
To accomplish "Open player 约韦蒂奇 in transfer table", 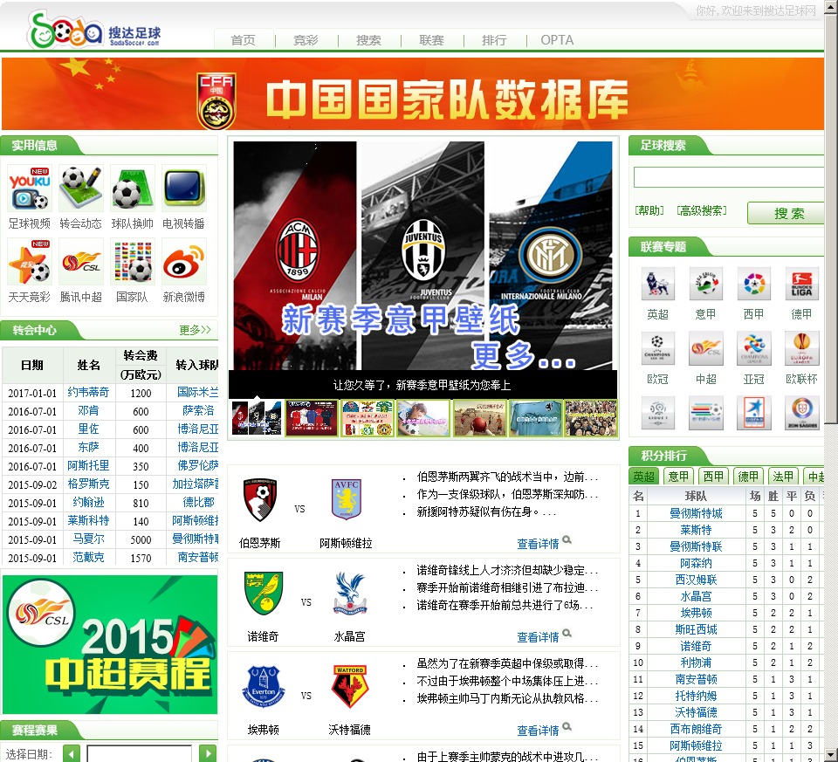I will click(88, 392).
